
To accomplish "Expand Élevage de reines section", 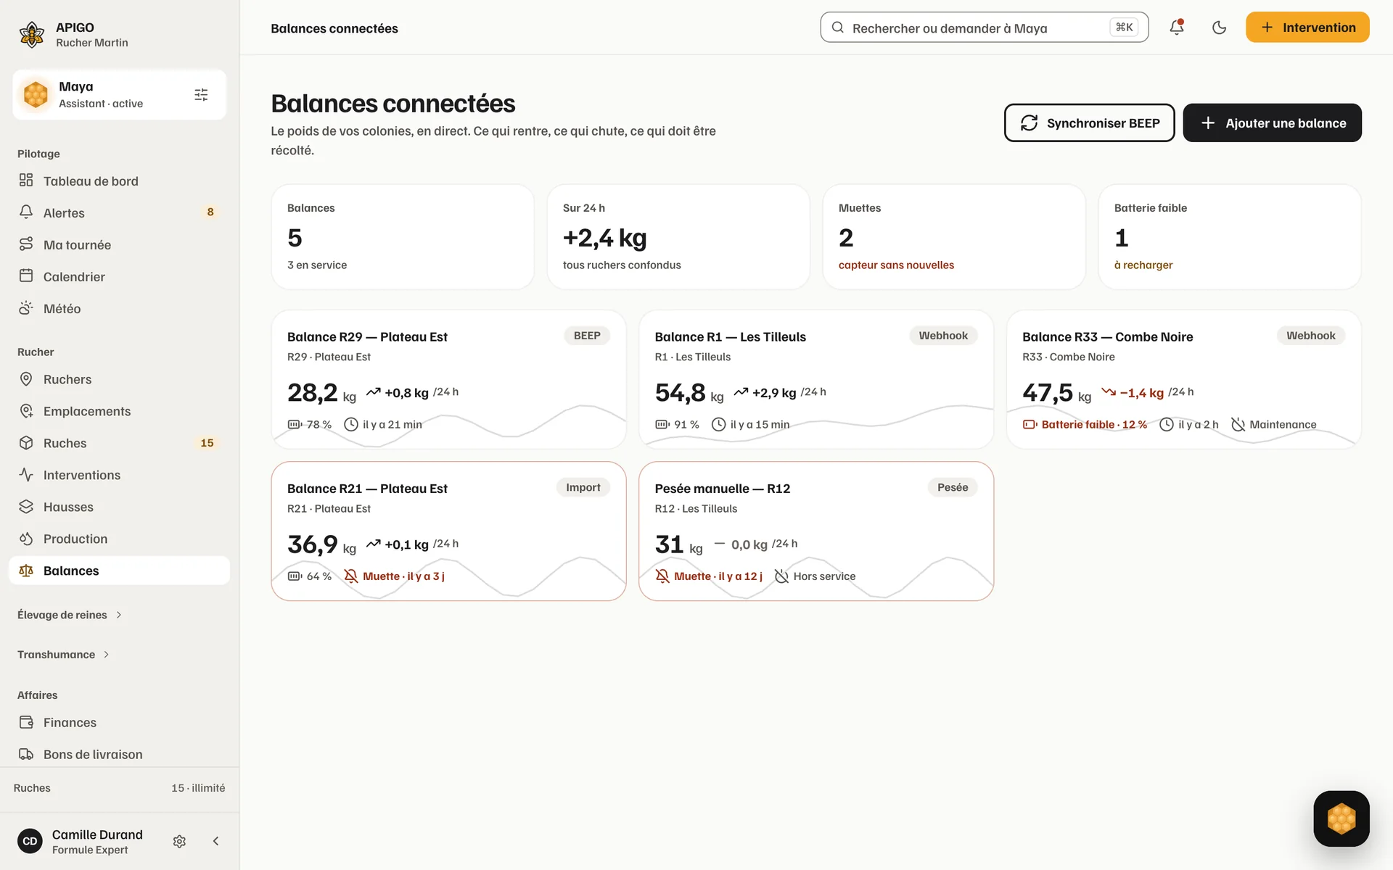I will click(x=70, y=615).
